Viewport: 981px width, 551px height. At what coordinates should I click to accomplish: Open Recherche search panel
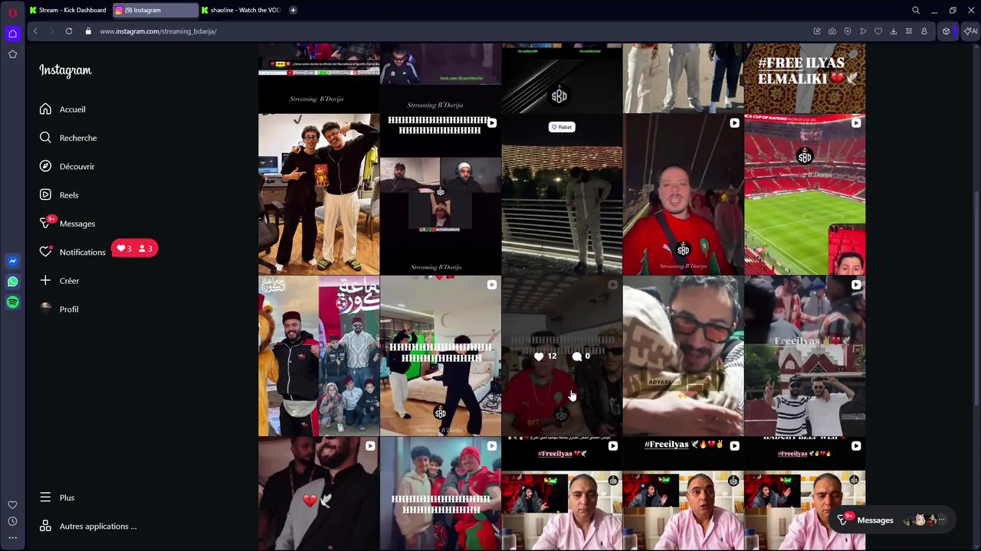coord(77,138)
